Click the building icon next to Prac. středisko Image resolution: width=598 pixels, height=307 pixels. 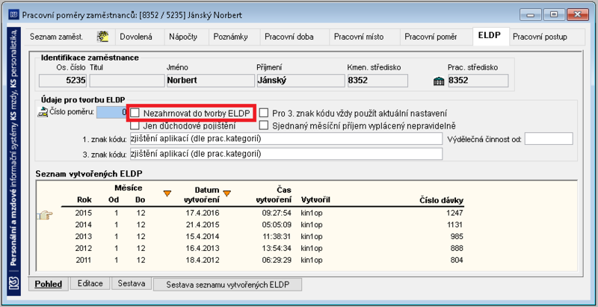point(439,81)
